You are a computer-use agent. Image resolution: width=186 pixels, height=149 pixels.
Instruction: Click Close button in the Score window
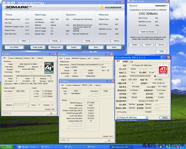click(x=161, y=51)
